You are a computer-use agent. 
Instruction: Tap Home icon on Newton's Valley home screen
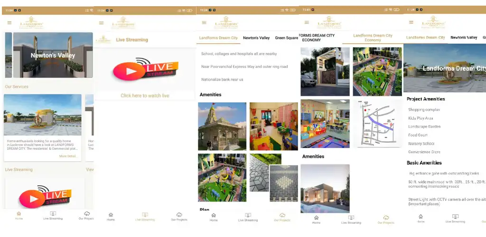tap(19, 213)
